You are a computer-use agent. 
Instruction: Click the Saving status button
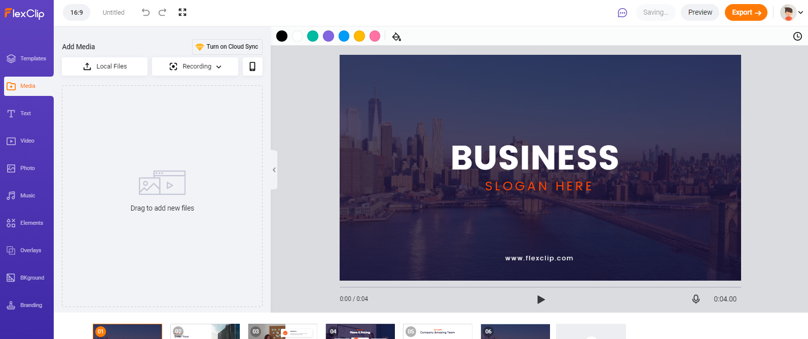click(655, 12)
